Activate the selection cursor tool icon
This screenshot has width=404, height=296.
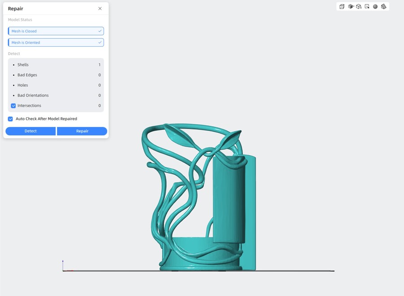367,6
